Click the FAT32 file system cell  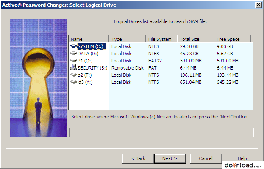[x=155, y=61]
